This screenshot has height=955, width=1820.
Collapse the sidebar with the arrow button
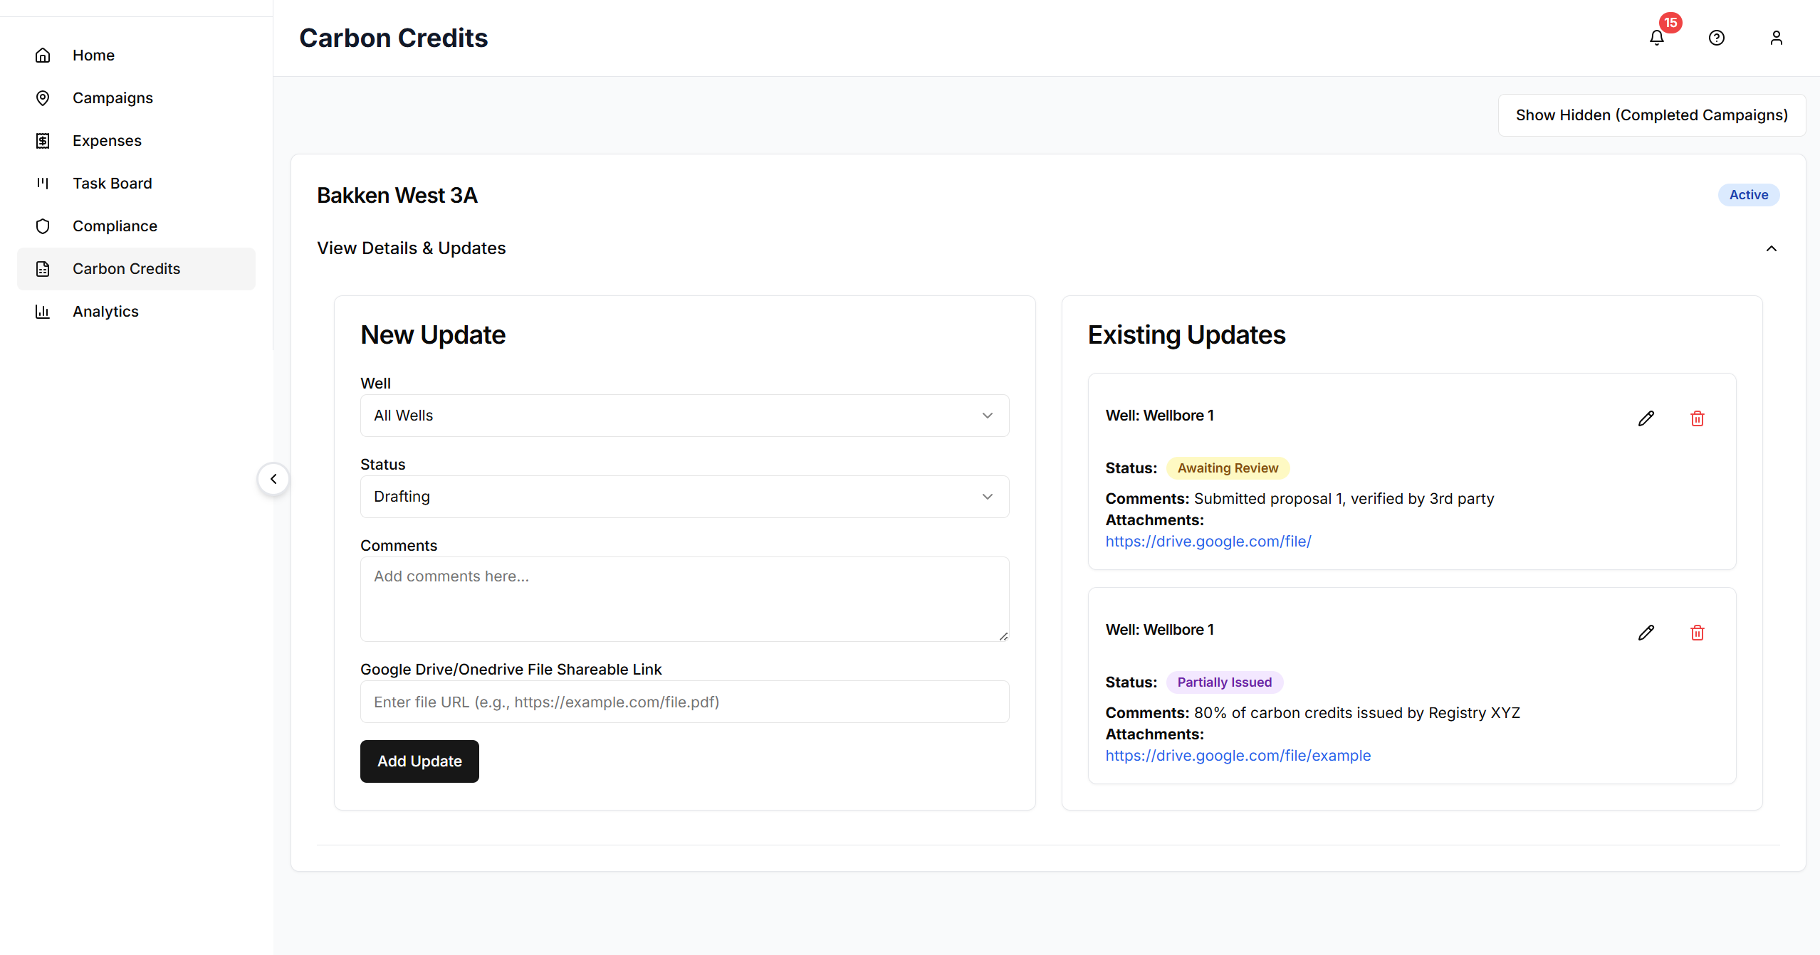click(273, 479)
